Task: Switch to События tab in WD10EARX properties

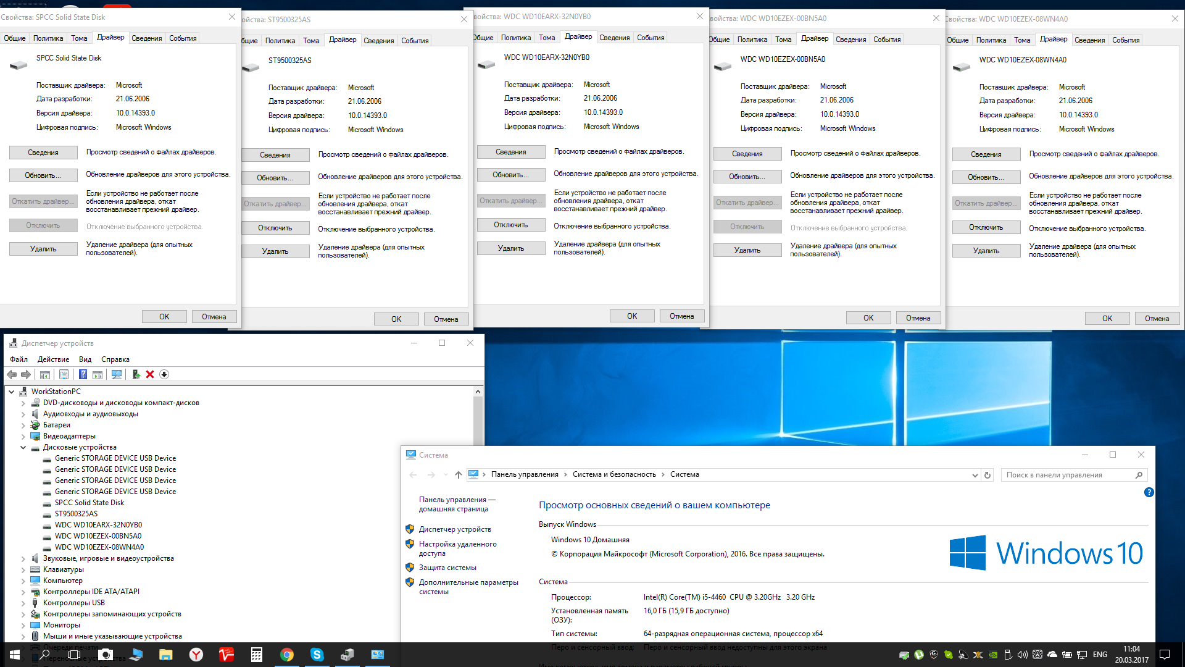Action: 651,38
